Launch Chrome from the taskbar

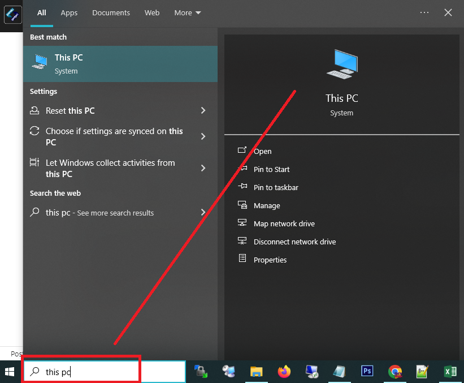[395, 372]
